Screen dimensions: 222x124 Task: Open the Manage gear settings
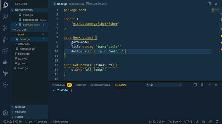pos(5,113)
